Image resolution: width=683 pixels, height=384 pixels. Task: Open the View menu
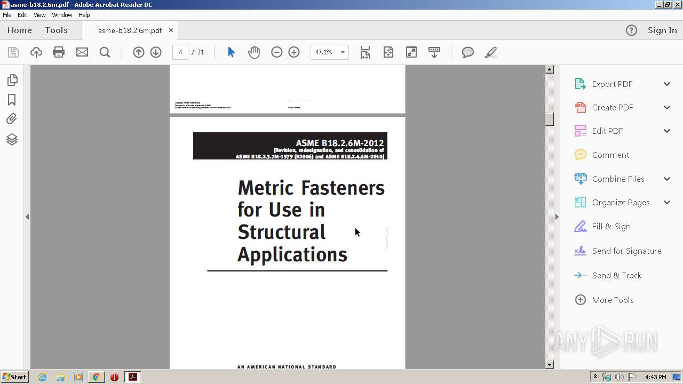pyautogui.click(x=39, y=15)
